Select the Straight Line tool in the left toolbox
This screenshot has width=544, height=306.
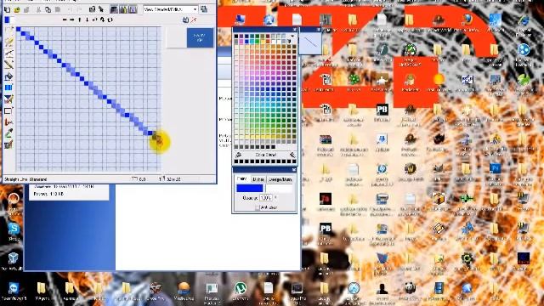[8, 54]
